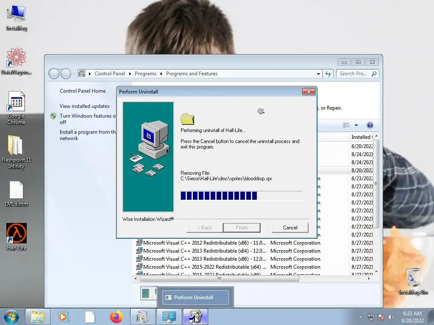Open the recent pages dropdown arrow
This screenshot has height=325, width=434.
click(x=74, y=74)
